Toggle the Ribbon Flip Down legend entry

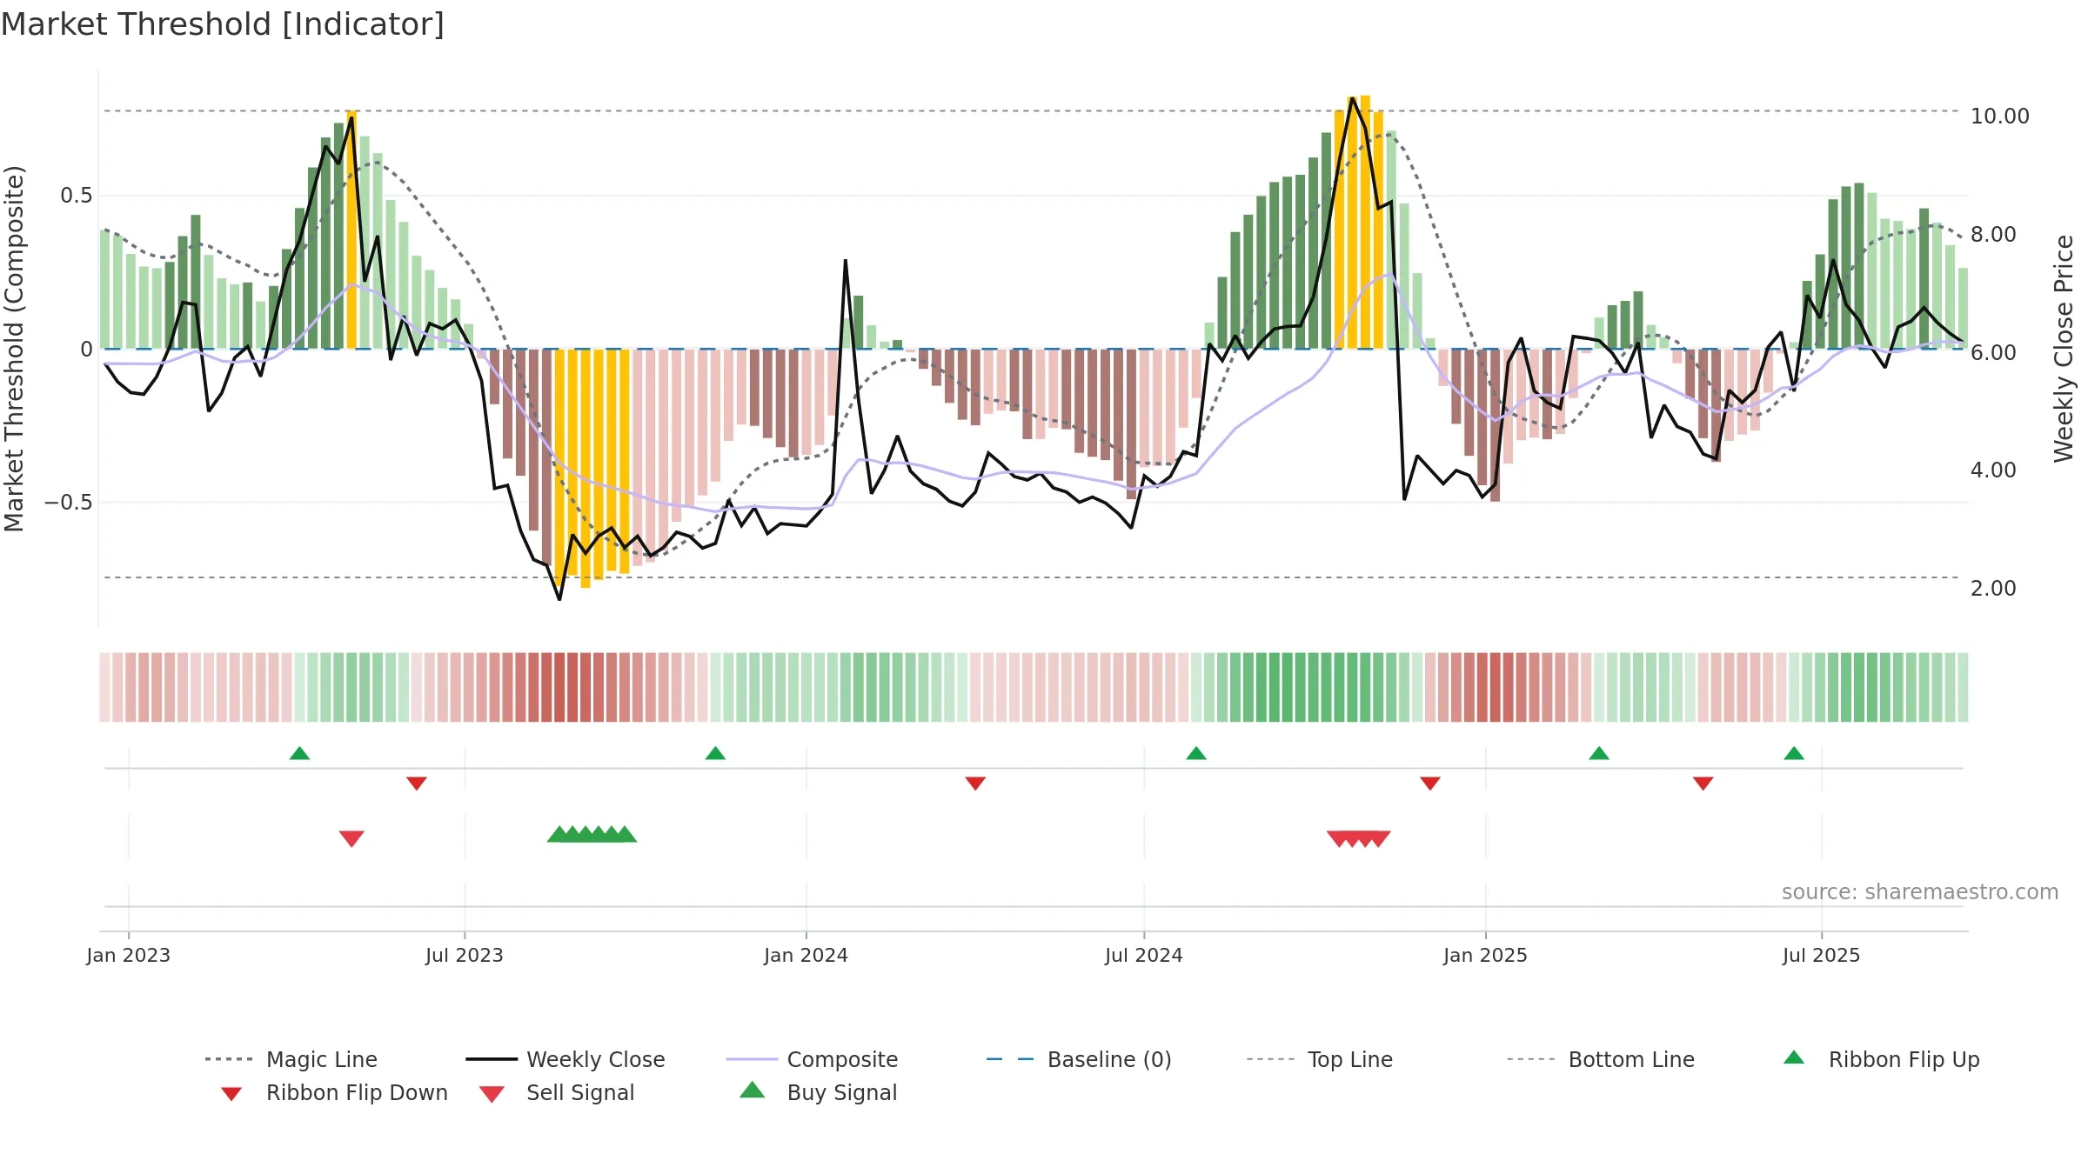(333, 1092)
